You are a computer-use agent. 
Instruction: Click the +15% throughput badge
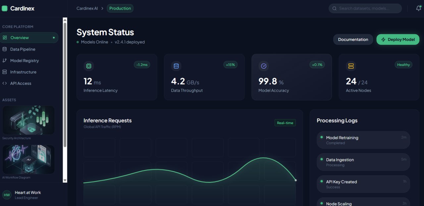click(x=230, y=65)
